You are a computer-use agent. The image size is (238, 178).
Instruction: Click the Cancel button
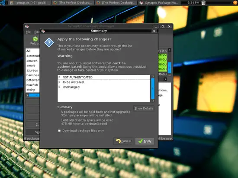[123, 141]
